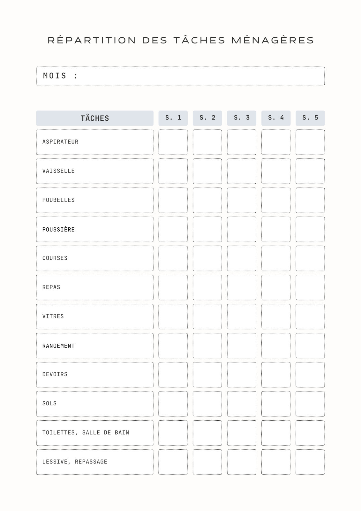Click the S. 1 column header
Image resolution: width=361 pixels, height=511 pixels.
tap(173, 118)
